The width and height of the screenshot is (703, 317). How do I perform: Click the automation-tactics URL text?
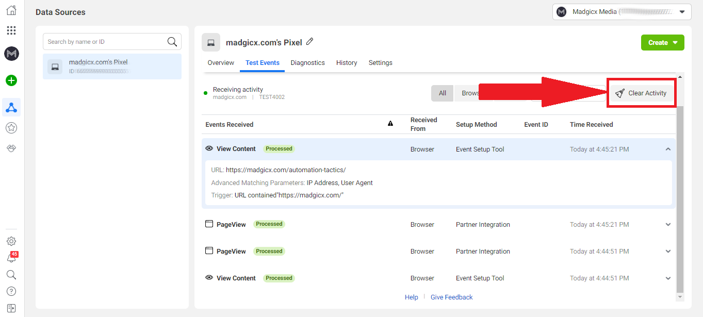(286, 170)
